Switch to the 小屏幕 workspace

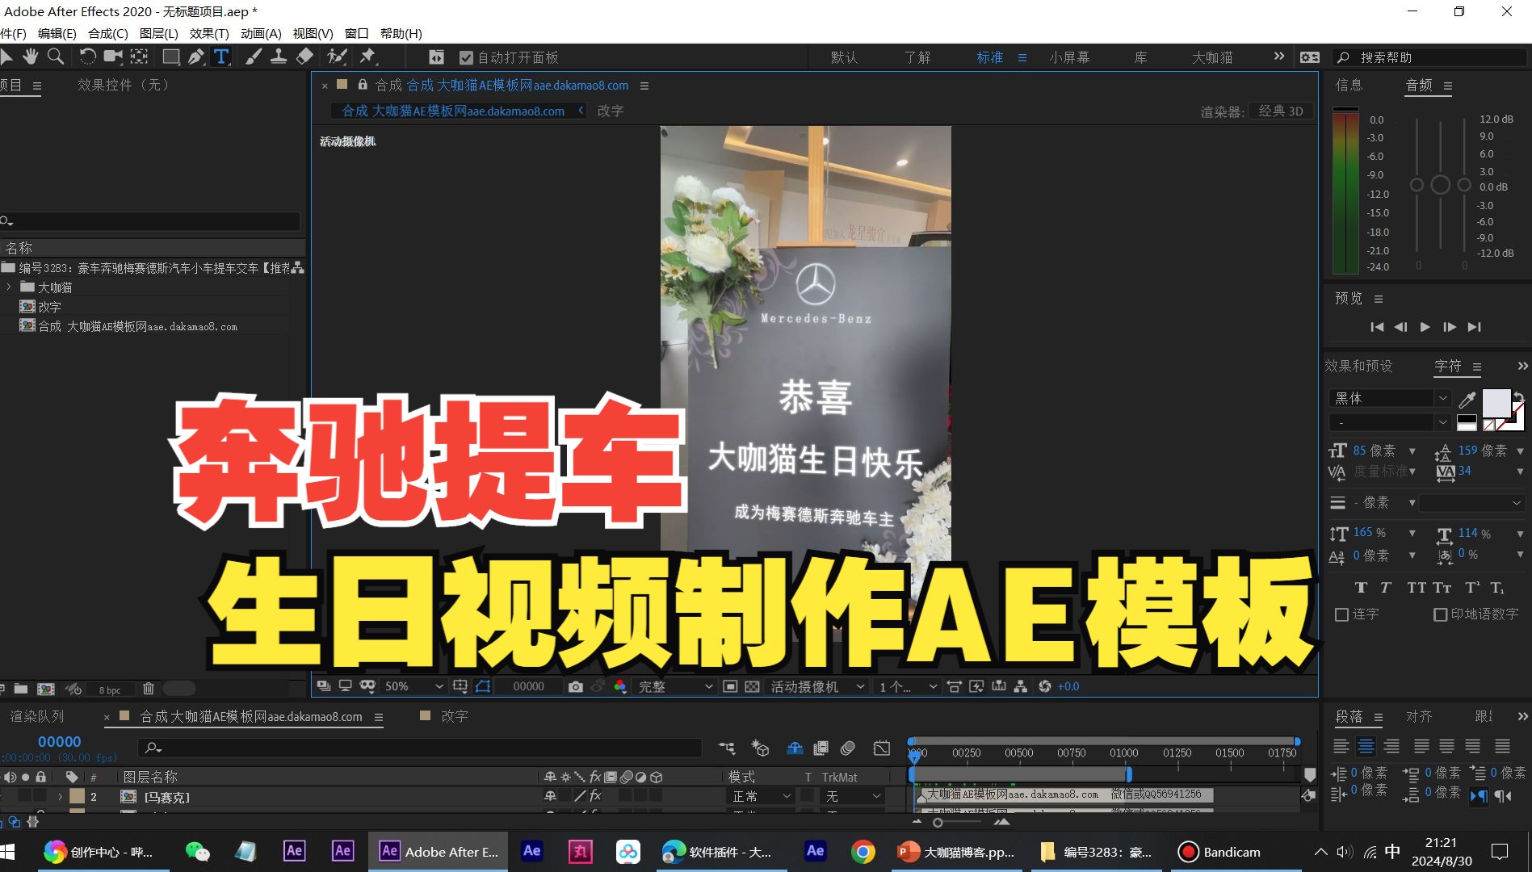pyautogui.click(x=1069, y=57)
